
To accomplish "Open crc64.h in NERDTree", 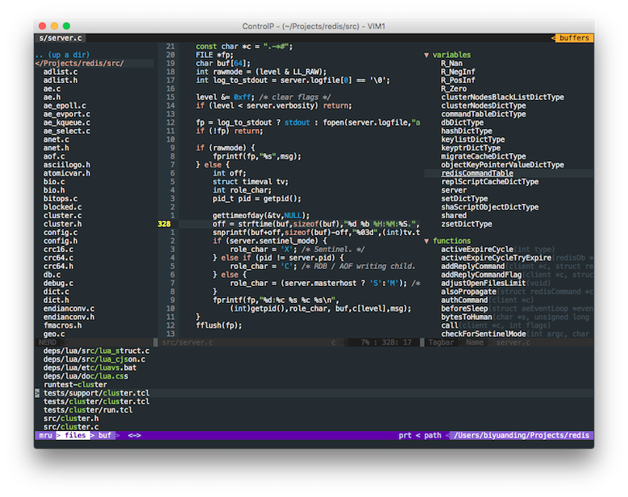I will pos(59,267).
